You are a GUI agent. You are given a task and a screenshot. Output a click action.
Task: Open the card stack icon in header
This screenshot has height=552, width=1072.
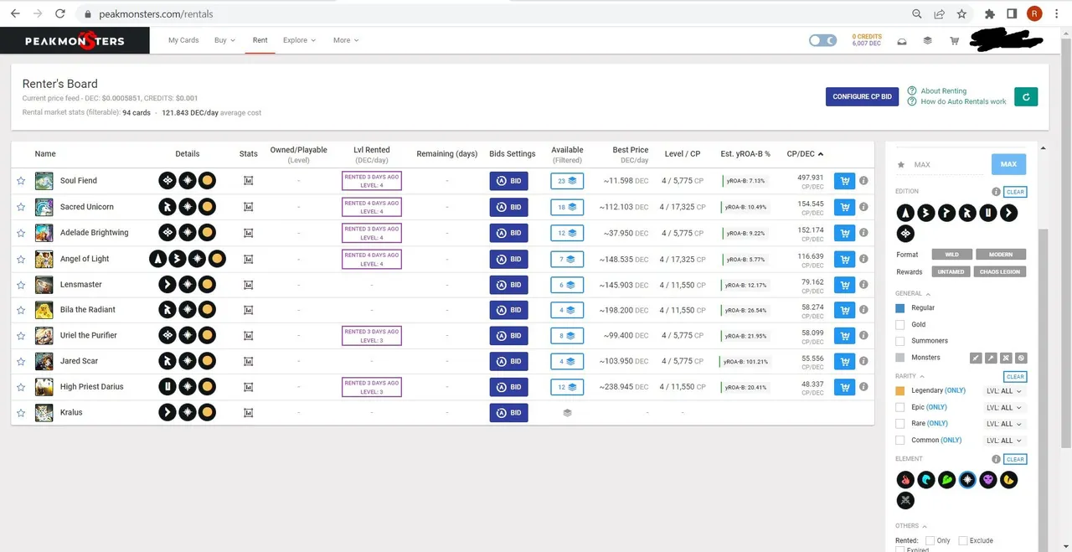pos(928,40)
